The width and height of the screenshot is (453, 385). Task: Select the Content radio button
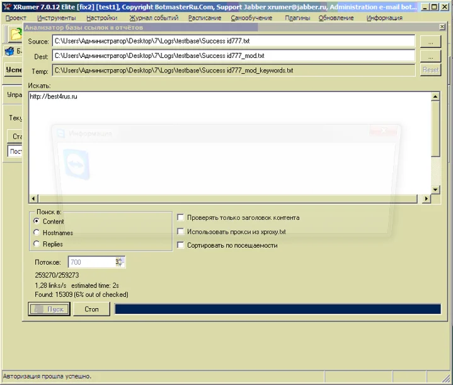(37, 221)
